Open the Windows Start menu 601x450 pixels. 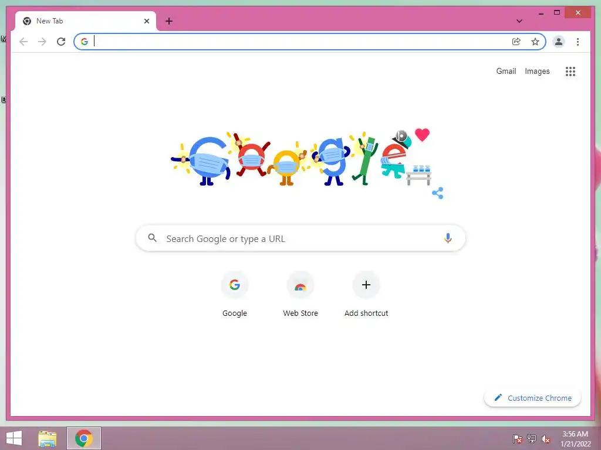click(14, 438)
